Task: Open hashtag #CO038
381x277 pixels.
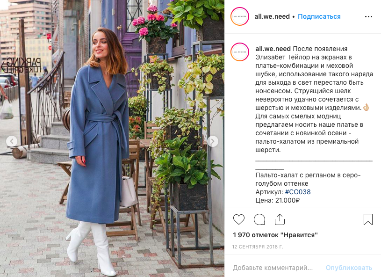Action: [298, 192]
